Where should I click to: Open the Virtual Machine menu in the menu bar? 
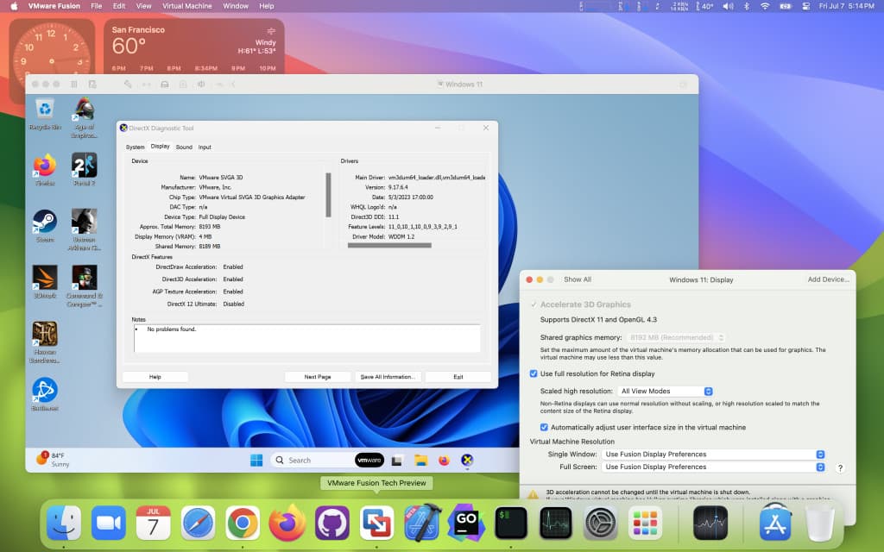[x=189, y=5]
